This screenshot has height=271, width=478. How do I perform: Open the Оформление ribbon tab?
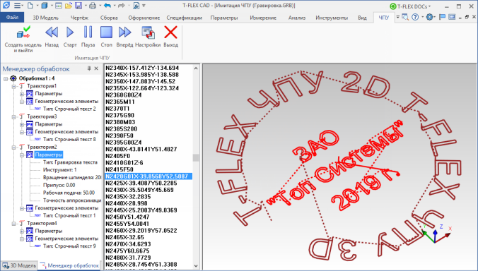pos(144,18)
